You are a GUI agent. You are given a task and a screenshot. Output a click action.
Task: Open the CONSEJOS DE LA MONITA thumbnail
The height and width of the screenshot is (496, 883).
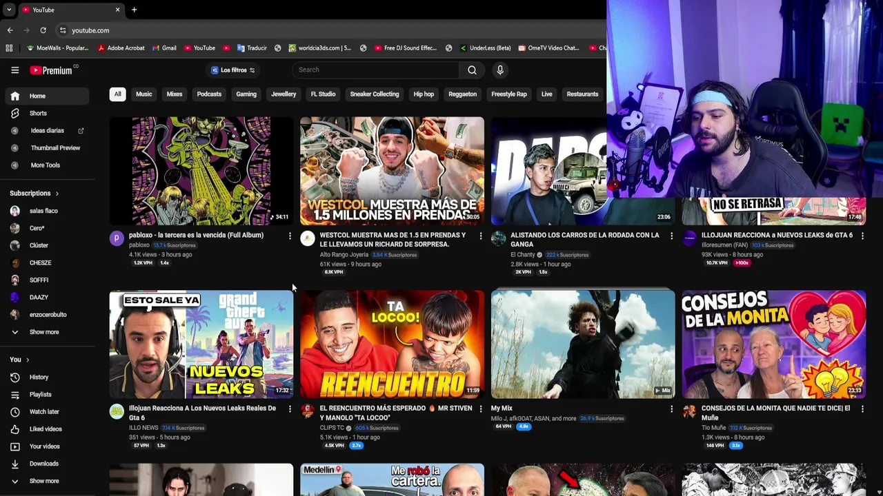click(774, 344)
